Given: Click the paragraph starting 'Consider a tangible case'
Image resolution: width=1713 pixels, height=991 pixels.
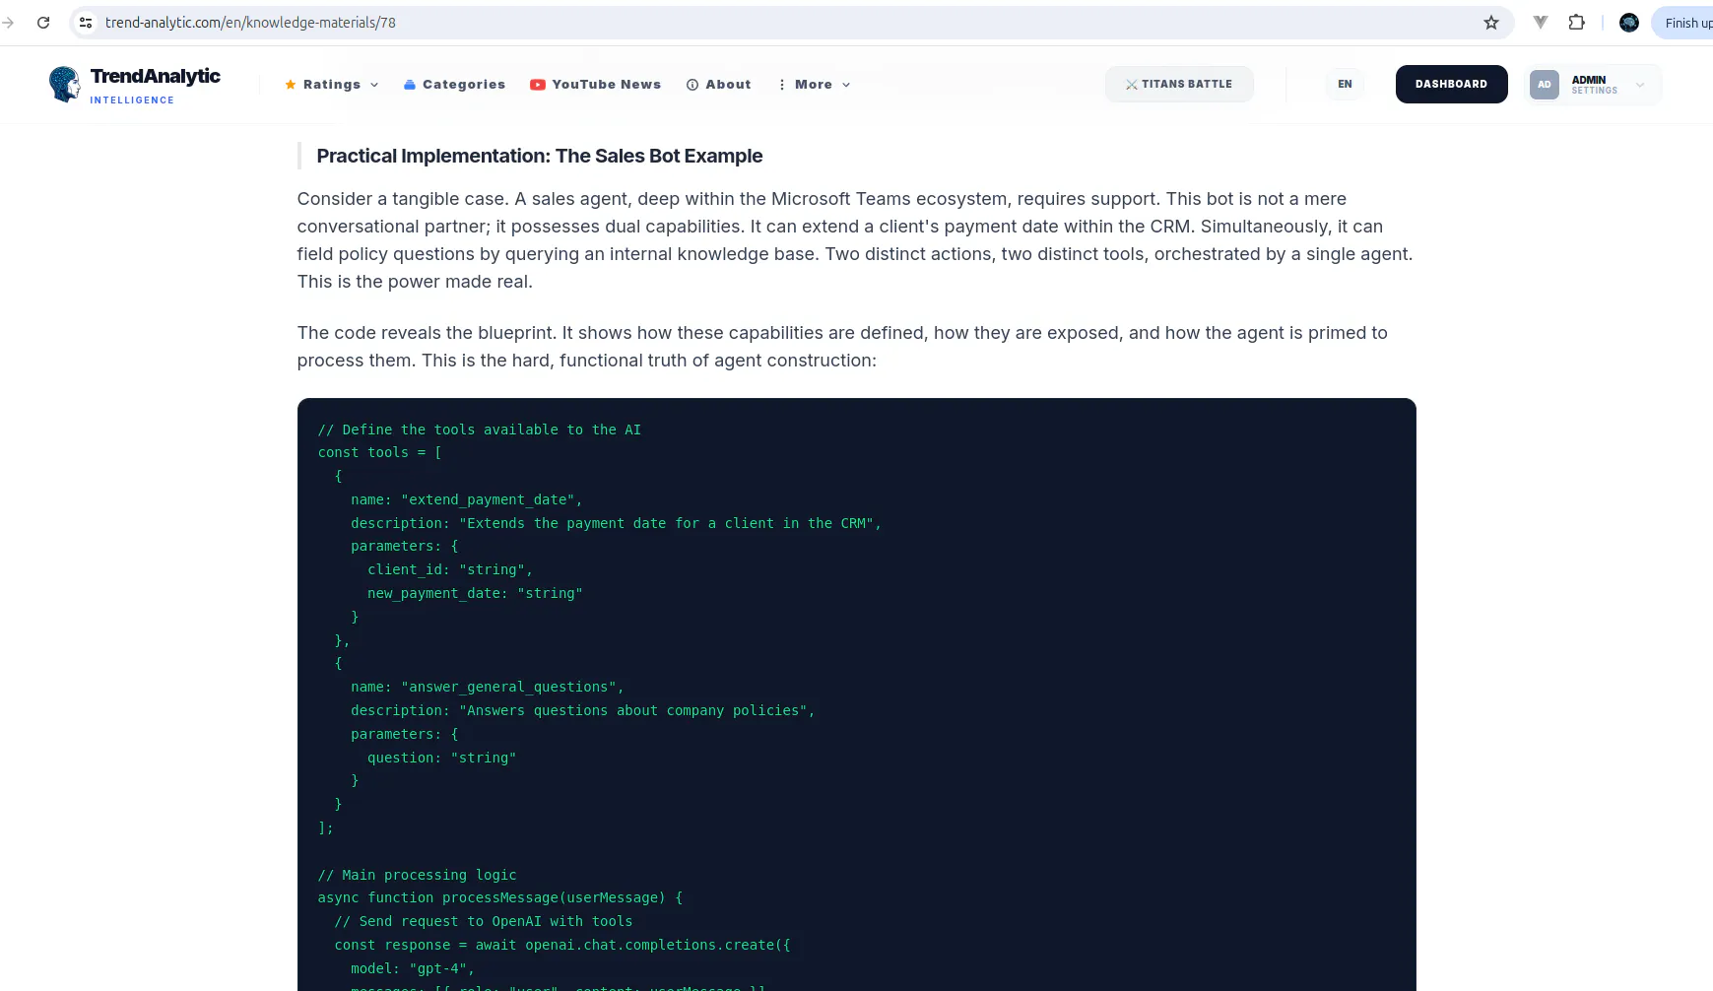Looking at the screenshot, I should pos(855,240).
